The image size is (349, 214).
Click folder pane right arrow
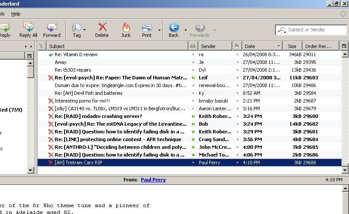[x=31, y=46]
